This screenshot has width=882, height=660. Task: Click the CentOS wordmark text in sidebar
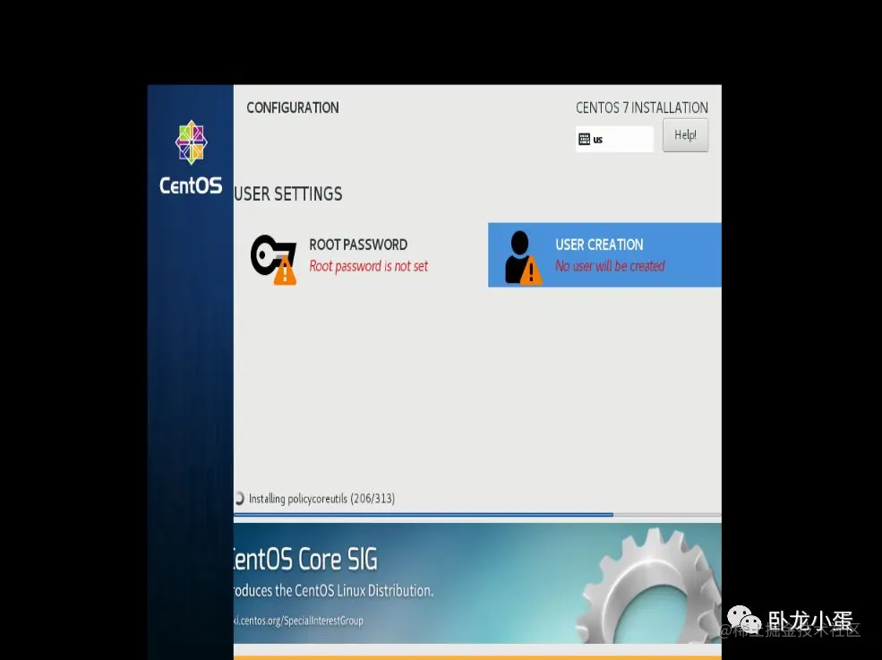coord(191,185)
